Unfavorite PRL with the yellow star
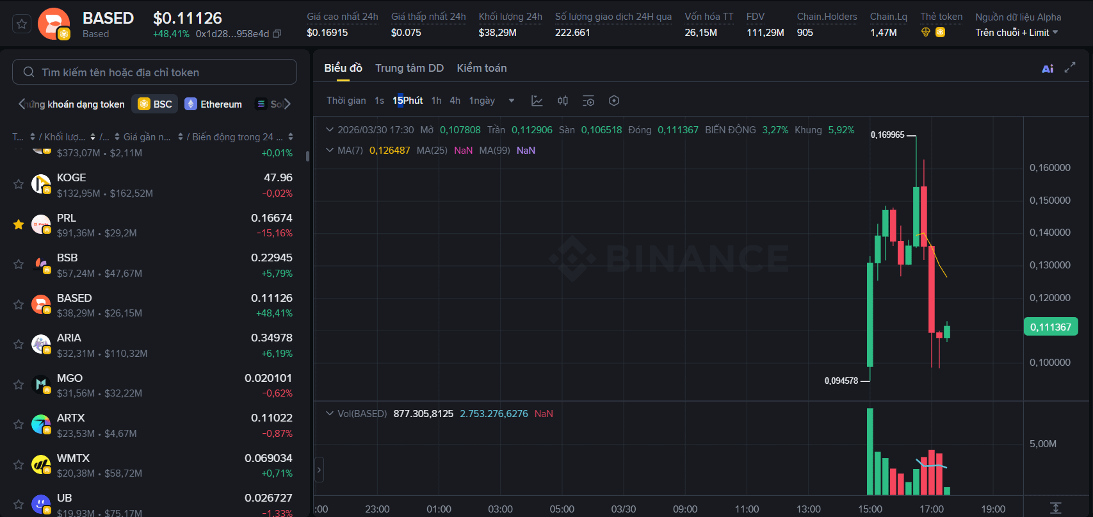The width and height of the screenshot is (1093, 517). click(19, 224)
